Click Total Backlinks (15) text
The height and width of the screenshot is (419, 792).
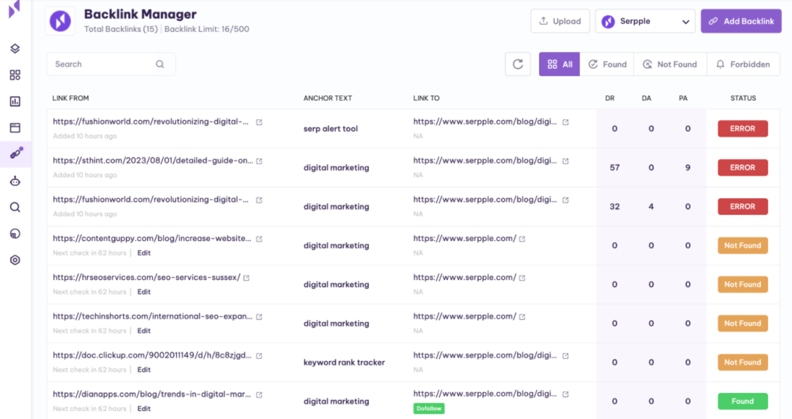[x=121, y=29]
